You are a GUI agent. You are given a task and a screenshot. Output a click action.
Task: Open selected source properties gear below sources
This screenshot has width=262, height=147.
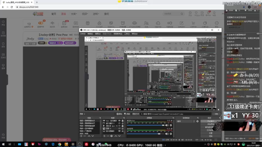pos(111,136)
